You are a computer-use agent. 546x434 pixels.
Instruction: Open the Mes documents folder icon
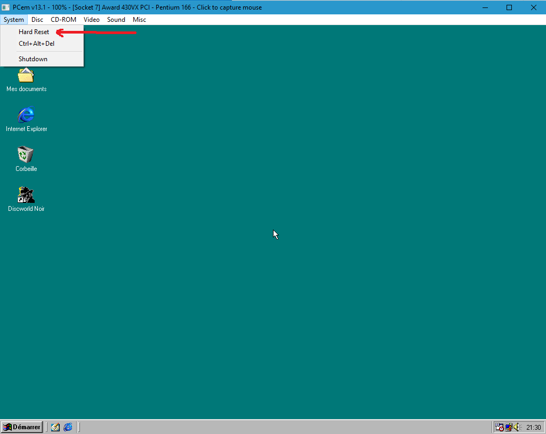click(x=26, y=76)
